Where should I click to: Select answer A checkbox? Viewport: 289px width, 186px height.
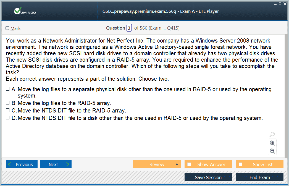coord(7,89)
